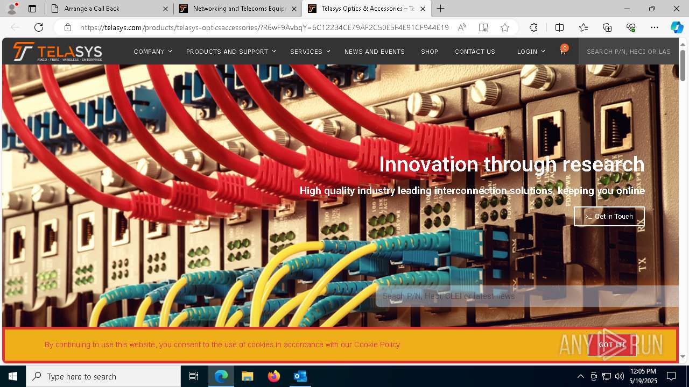Open the tab actions menu icon
The image size is (689, 387).
(x=32, y=9)
